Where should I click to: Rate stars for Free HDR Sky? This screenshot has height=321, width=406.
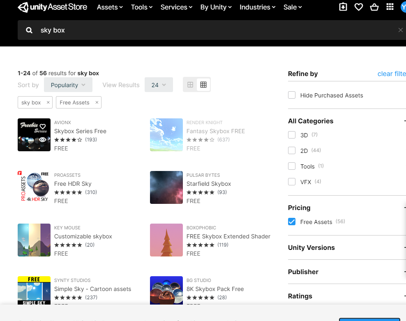pyautogui.click(x=68, y=192)
